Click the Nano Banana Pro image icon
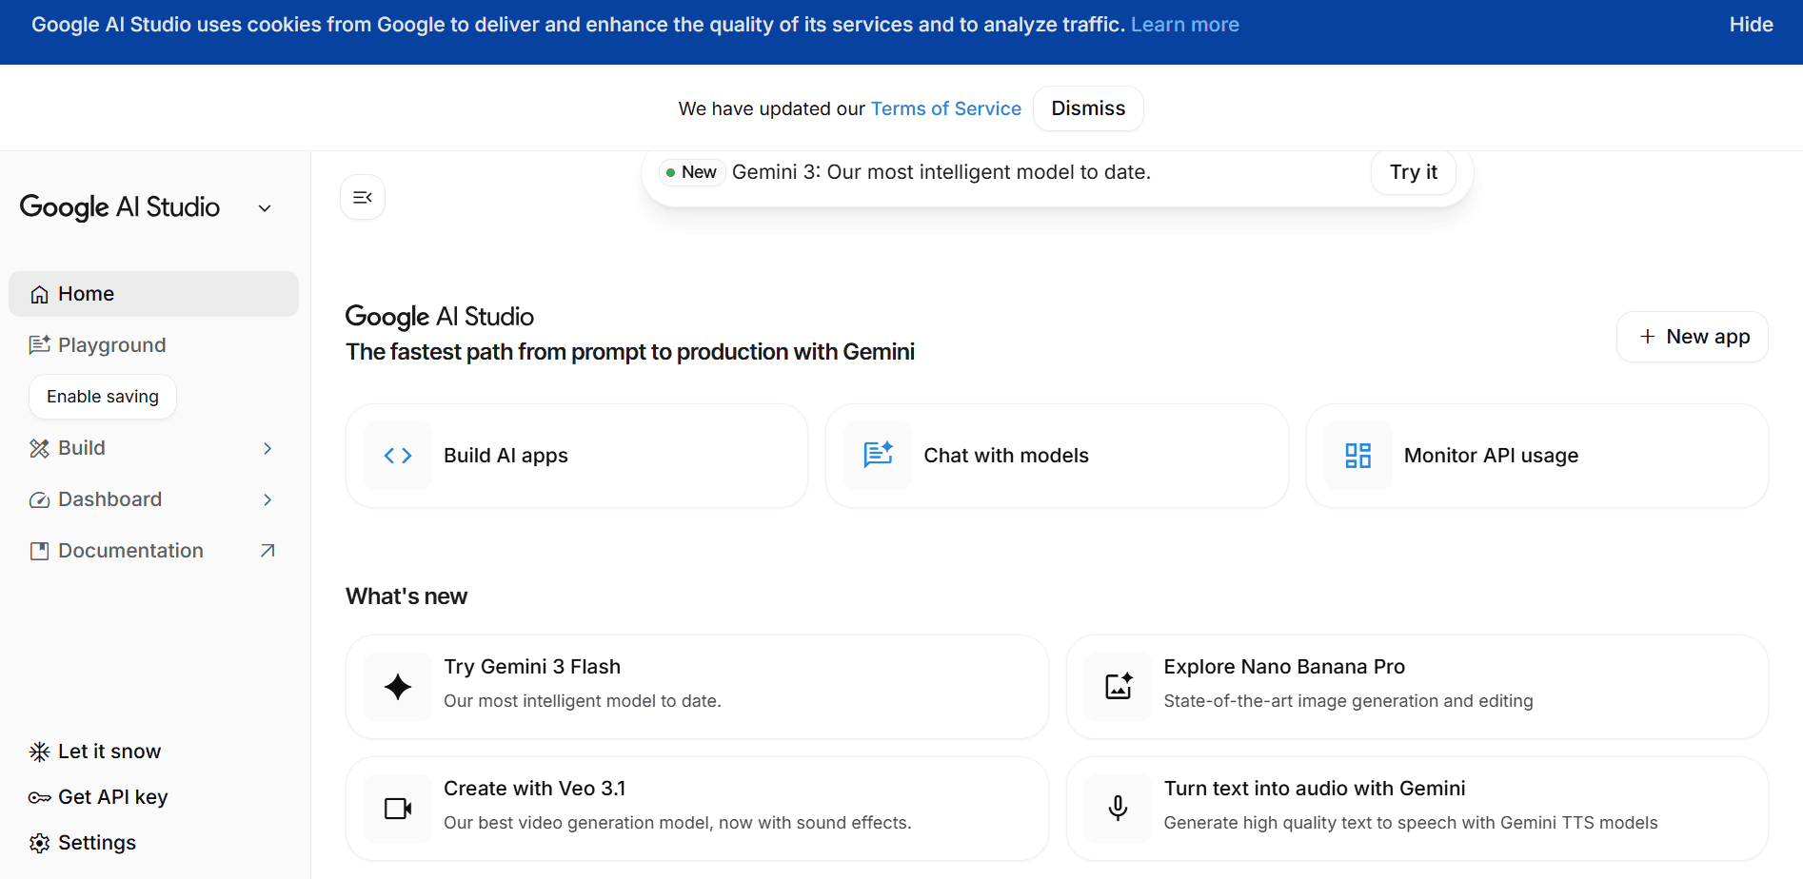 click(1119, 687)
